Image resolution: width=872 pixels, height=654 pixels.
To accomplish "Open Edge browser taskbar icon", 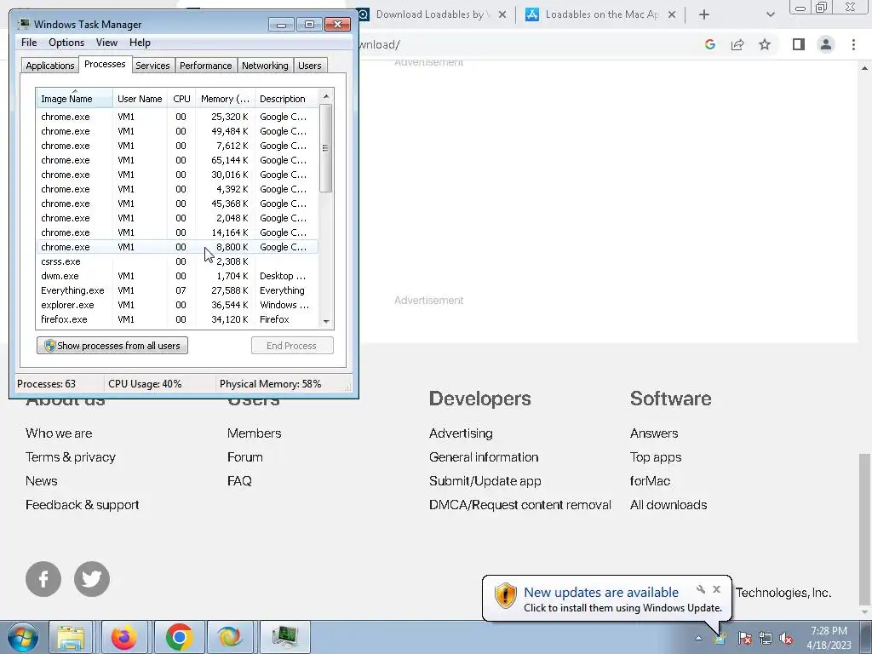I will click(230, 637).
